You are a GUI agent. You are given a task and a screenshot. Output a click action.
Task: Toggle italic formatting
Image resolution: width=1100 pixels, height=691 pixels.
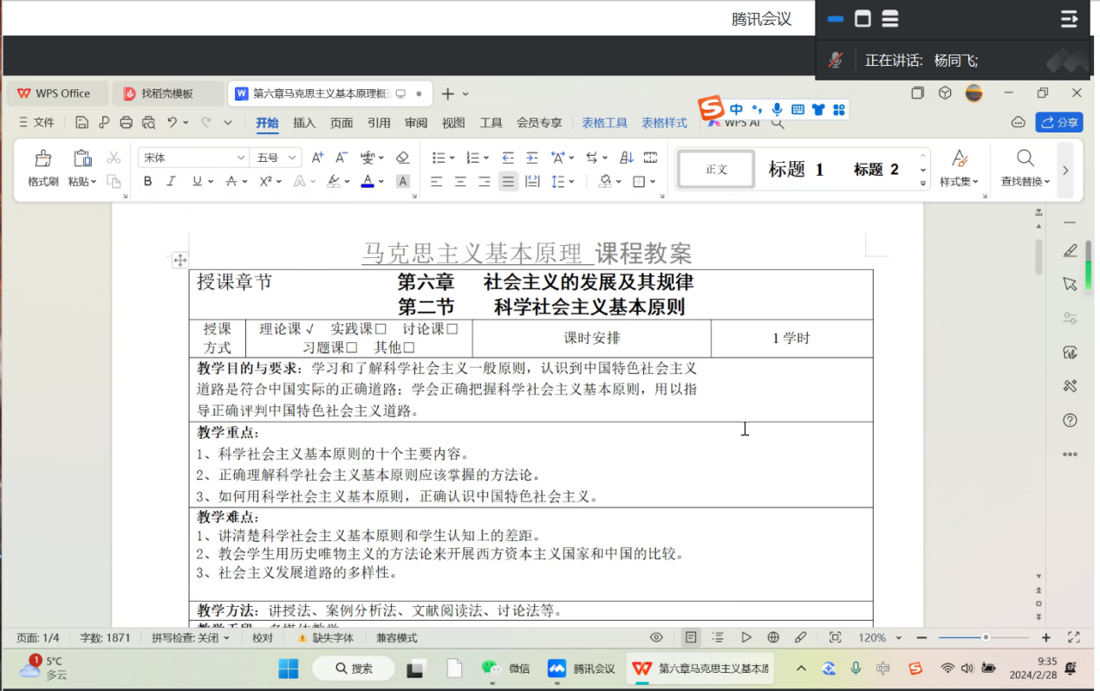[172, 182]
